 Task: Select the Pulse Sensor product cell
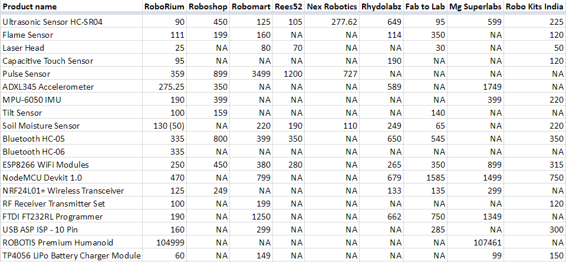click(x=71, y=74)
